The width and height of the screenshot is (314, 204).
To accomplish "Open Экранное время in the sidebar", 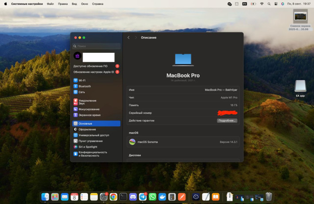I will coord(97,115).
